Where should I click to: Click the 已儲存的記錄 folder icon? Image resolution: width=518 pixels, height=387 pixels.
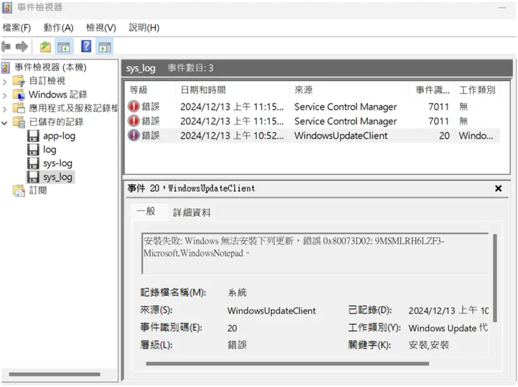point(19,122)
